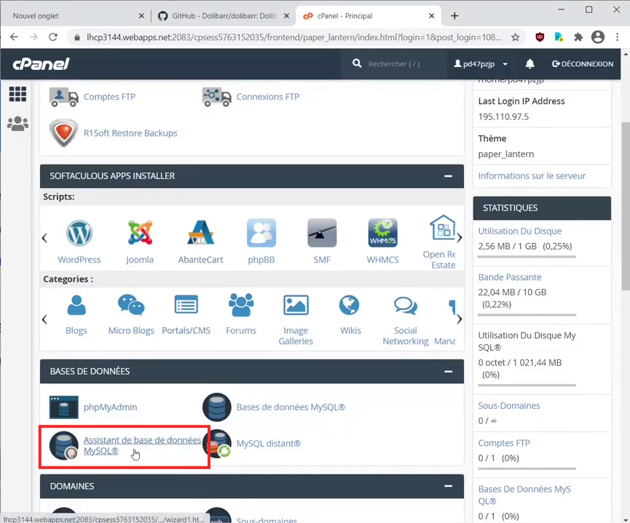Click the Joomla script icon

point(140,233)
